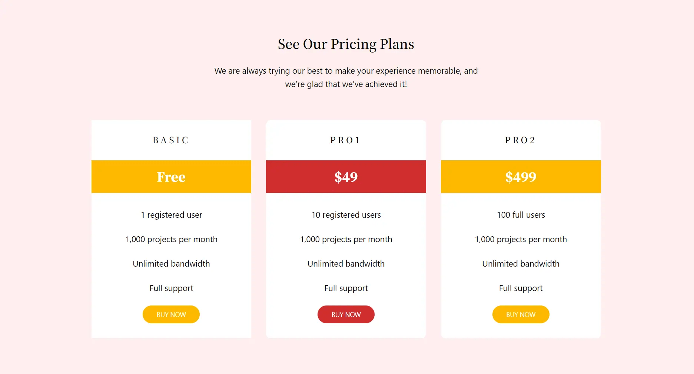
Task: Click the "See Our Pricing Plans" heading
Action: [346, 44]
